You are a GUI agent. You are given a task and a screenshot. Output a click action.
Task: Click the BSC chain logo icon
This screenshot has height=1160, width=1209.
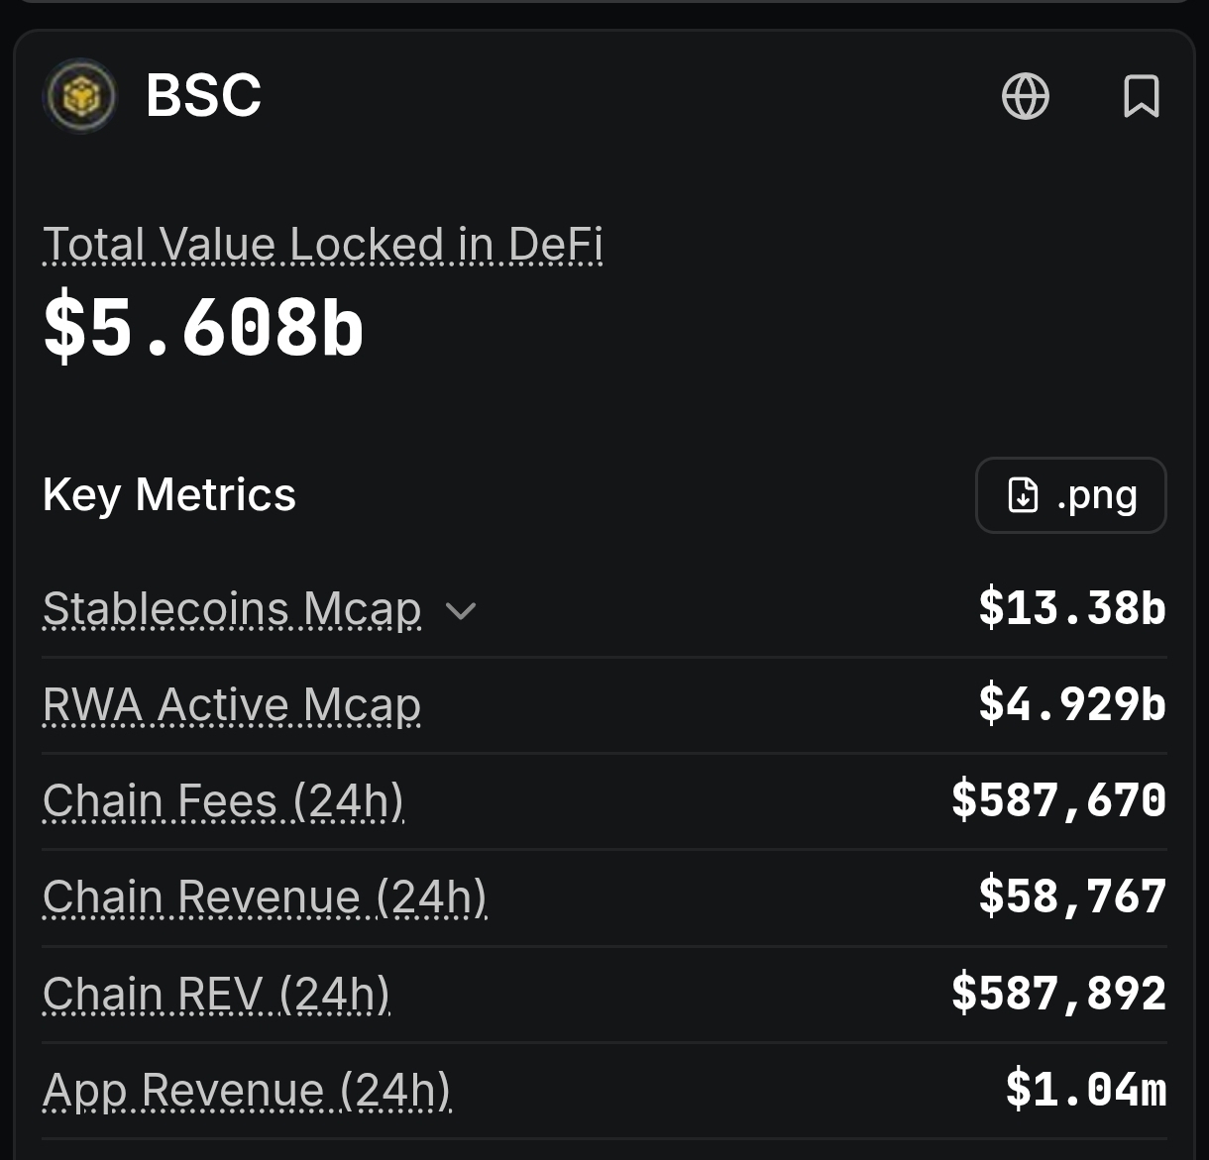[79, 96]
